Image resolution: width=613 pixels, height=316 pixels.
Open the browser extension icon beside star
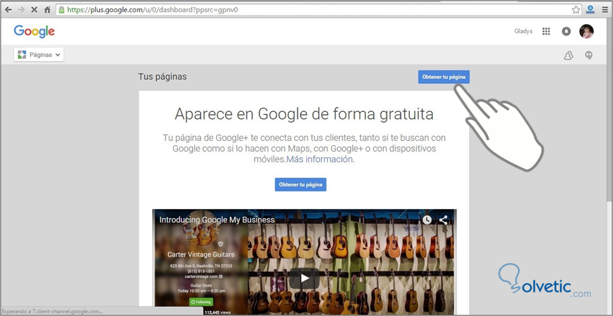590,10
